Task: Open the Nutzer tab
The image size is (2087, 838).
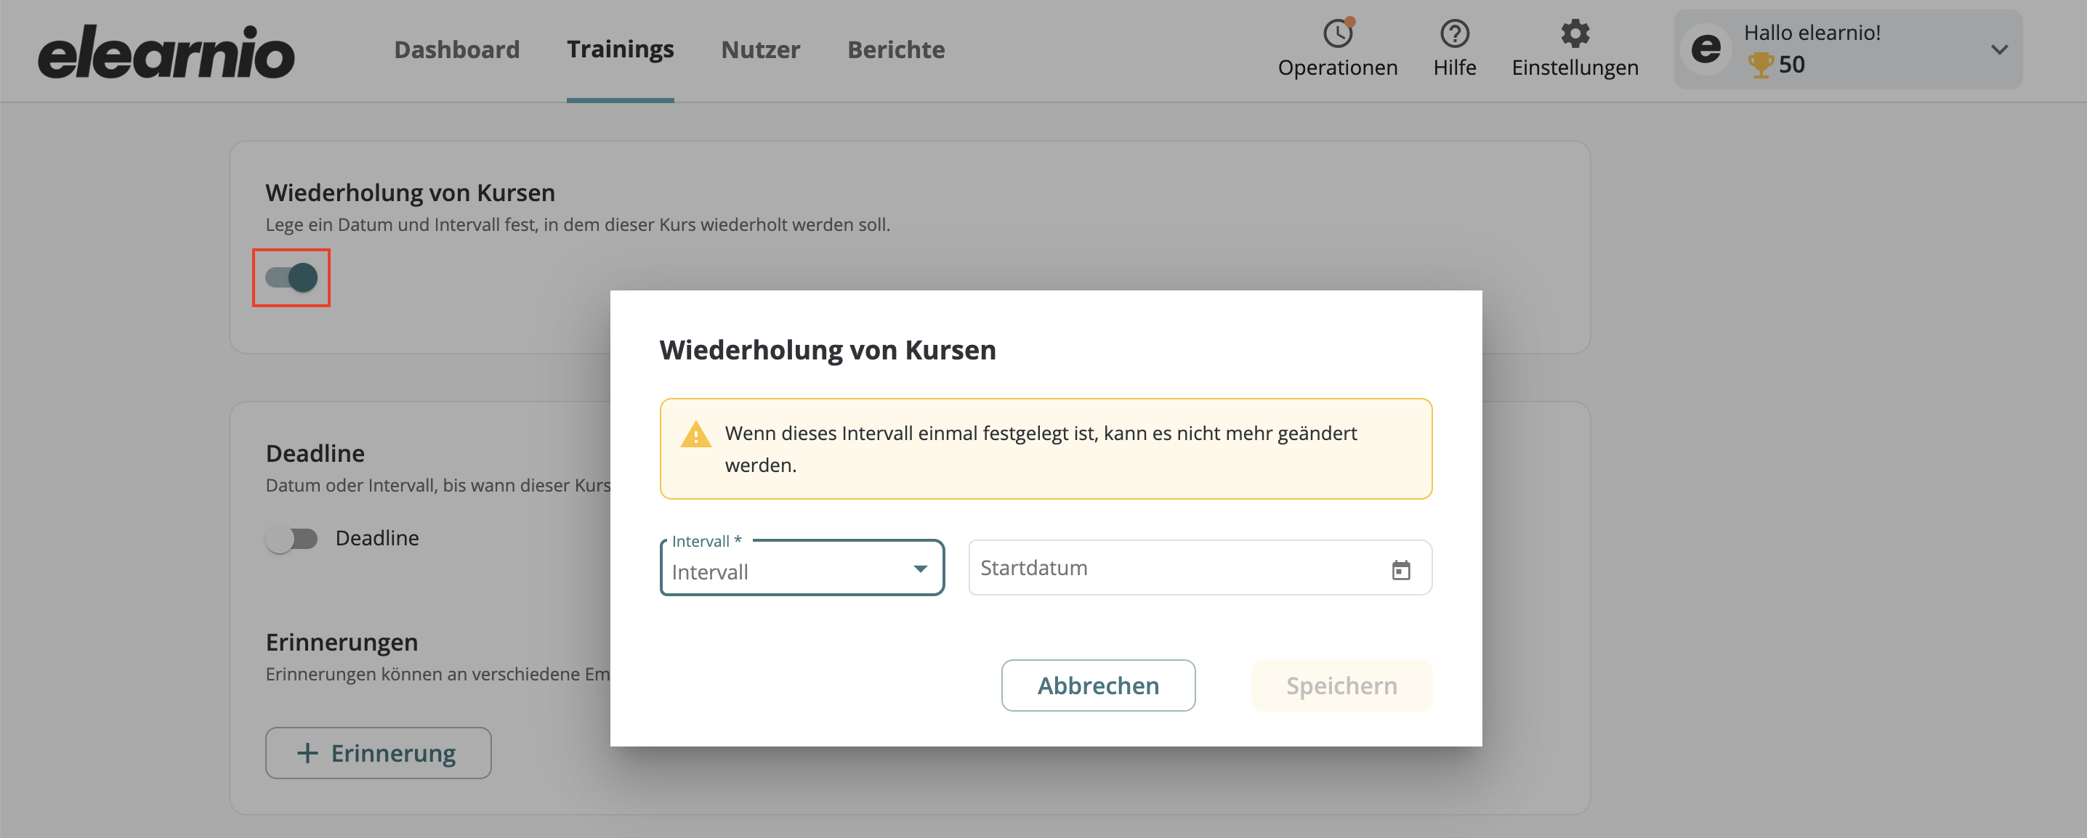Action: (x=760, y=50)
